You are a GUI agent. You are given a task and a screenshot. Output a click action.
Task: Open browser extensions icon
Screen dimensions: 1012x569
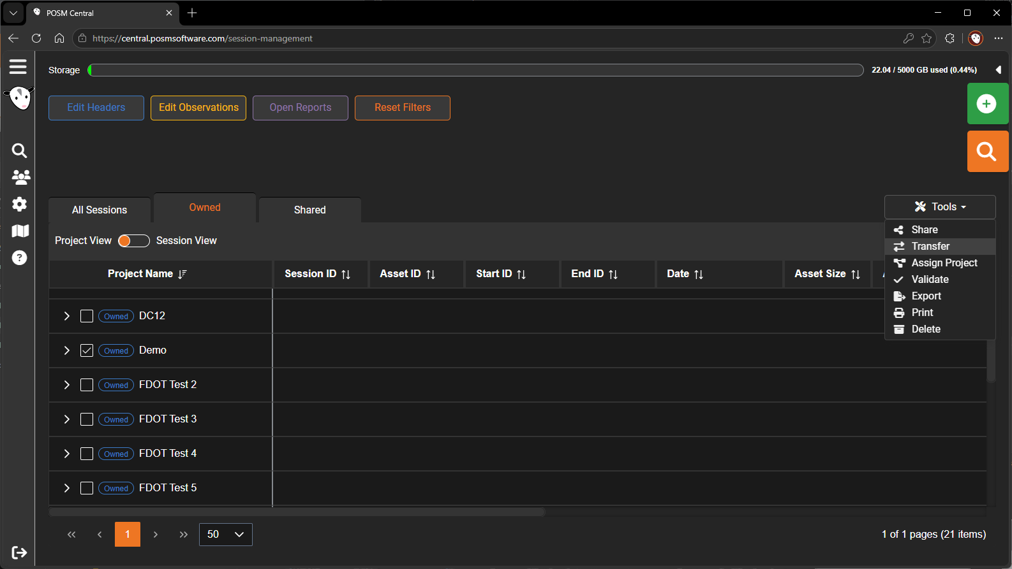click(x=949, y=38)
